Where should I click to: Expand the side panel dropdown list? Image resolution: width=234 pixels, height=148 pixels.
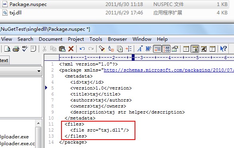[x=39, y=71]
